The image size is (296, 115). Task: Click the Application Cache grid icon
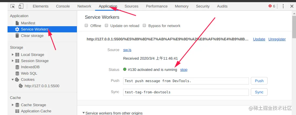pos(17,111)
